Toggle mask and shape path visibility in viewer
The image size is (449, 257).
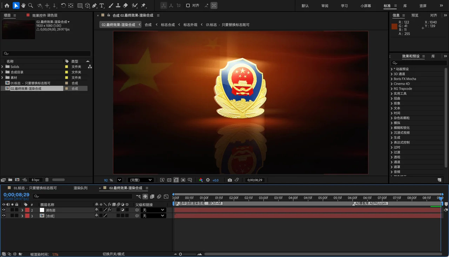coord(176,180)
